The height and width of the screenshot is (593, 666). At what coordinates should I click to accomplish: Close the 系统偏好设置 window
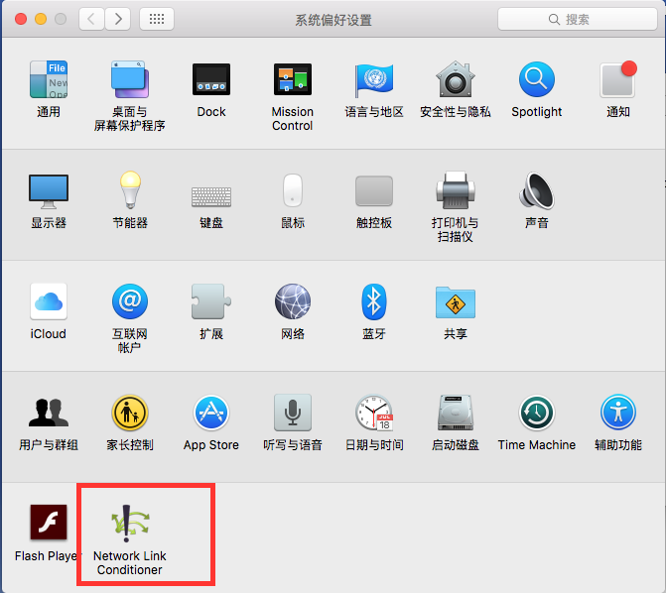pos(21,19)
